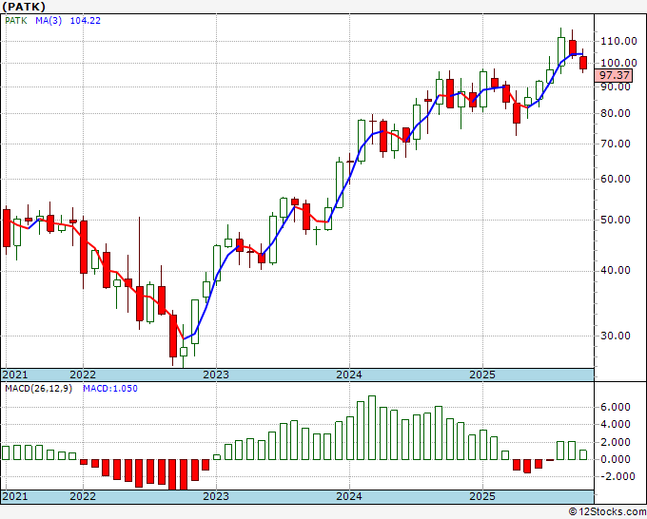
Task: Click the 4.000 MACD axis label
Action: coord(616,425)
